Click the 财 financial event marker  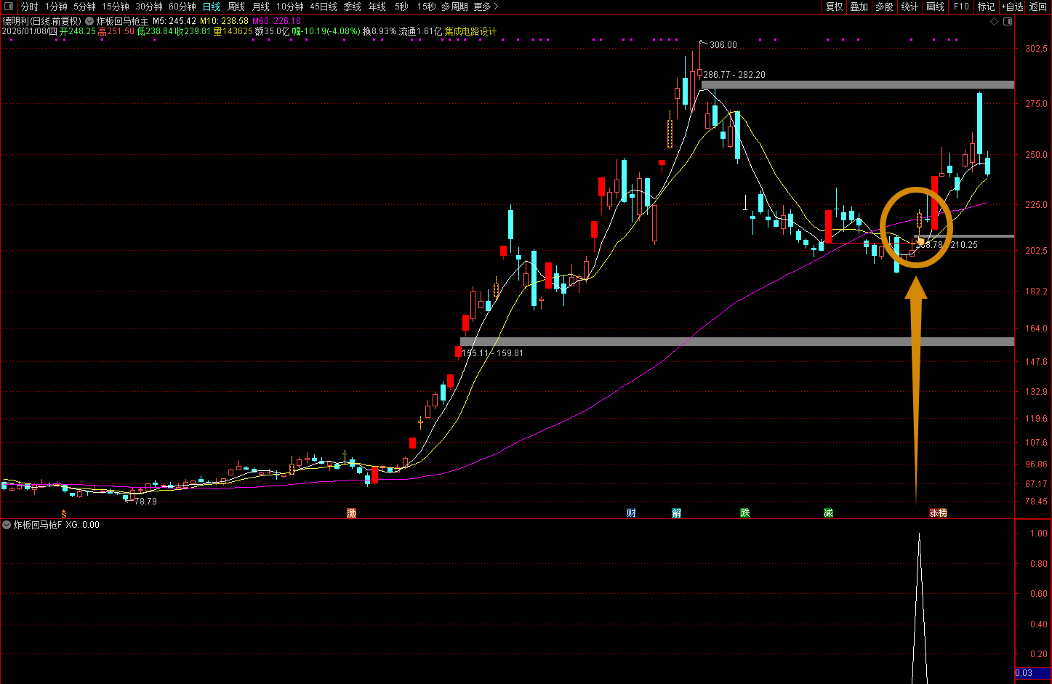click(x=631, y=513)
